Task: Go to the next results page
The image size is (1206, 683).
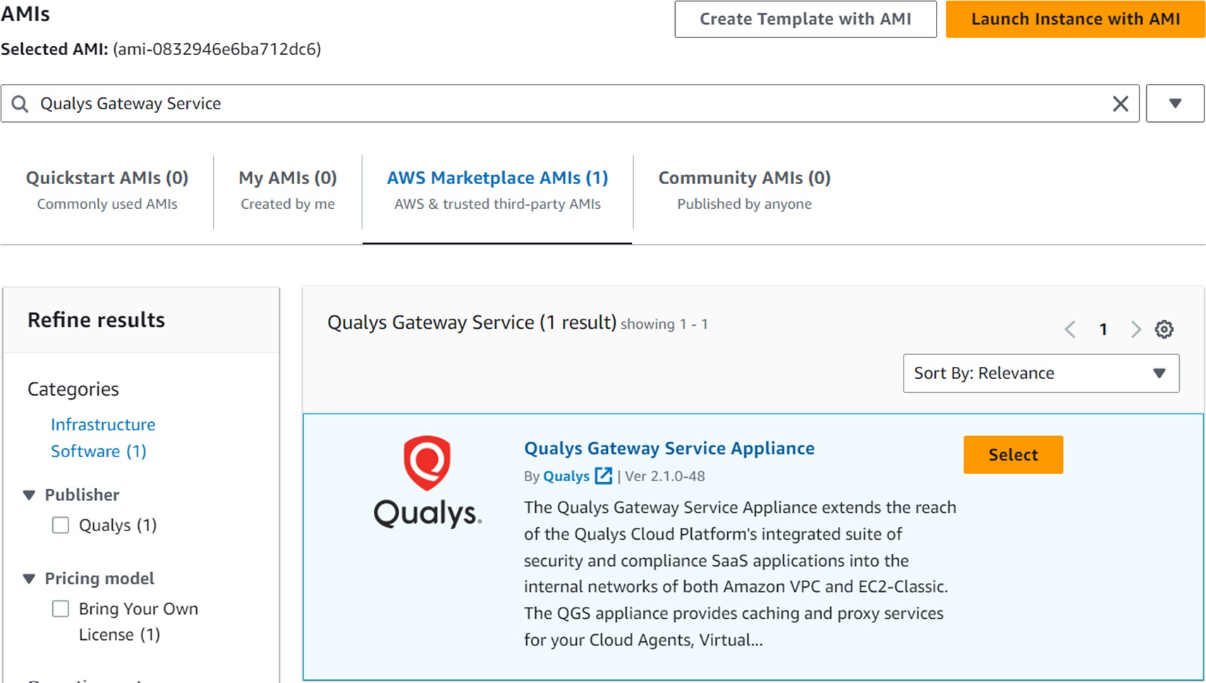Action: (1135, 329)
